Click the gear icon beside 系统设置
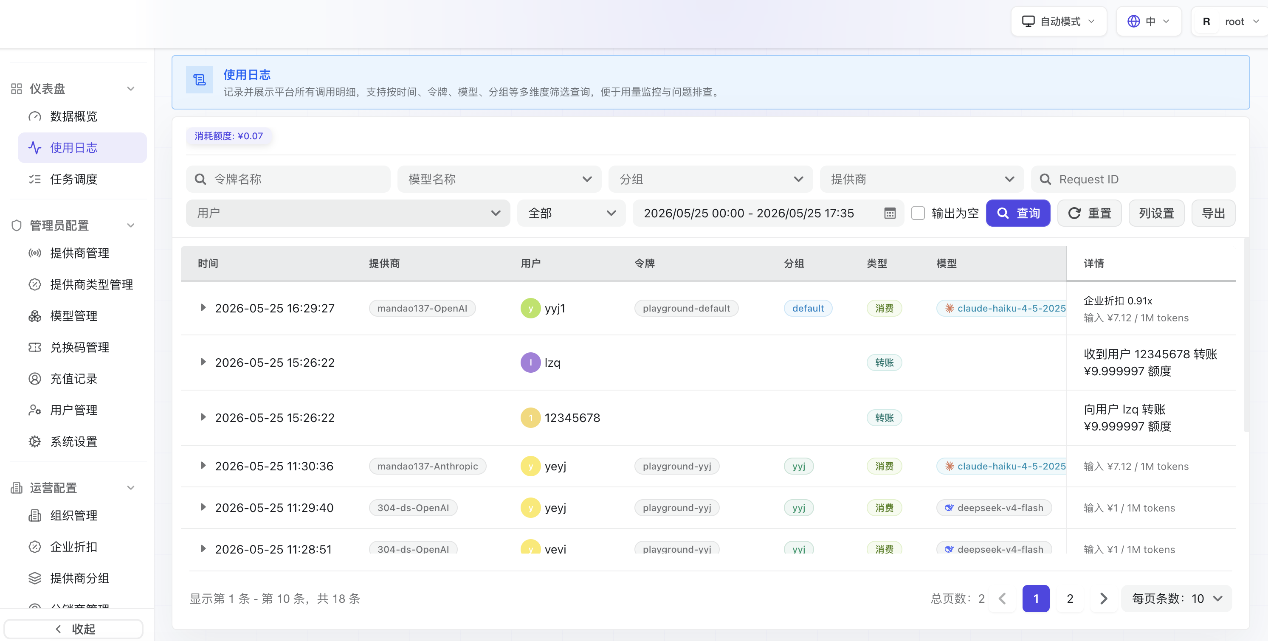 34,442
